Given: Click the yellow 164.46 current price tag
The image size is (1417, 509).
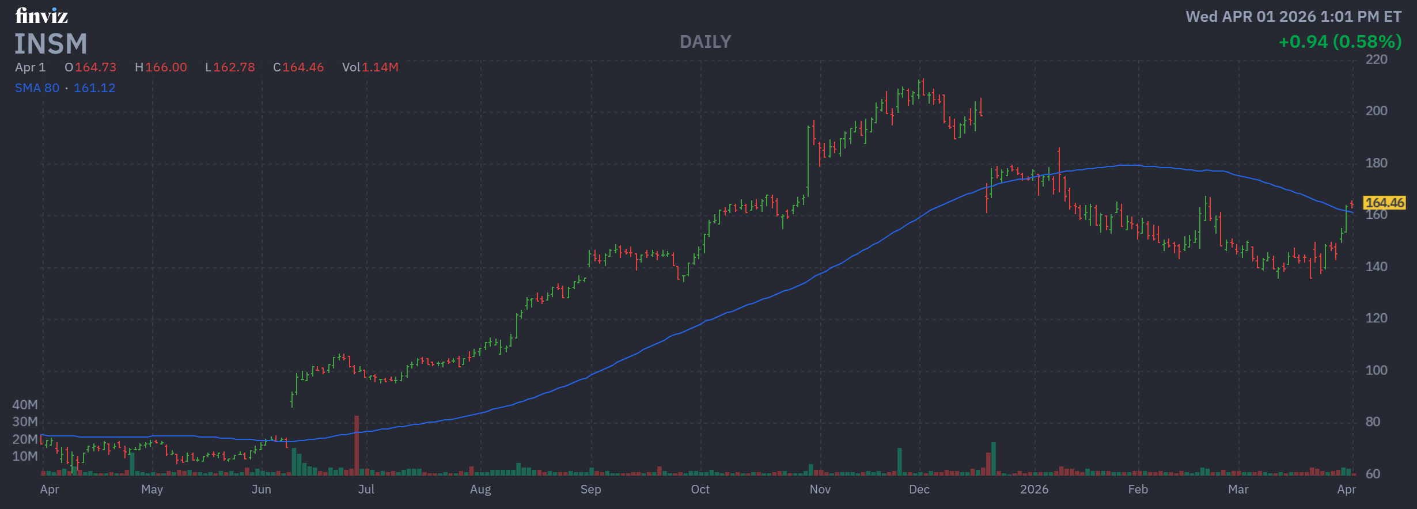Looking at the screenshot, I should (x=1384, y=203).
